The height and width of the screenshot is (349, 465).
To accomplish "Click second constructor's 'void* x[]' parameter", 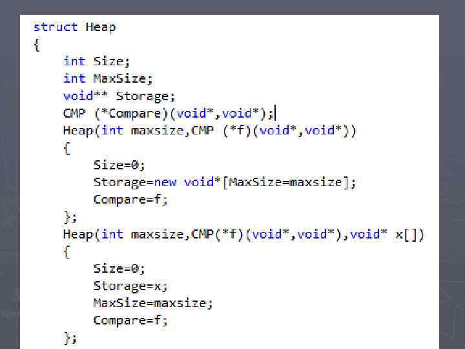I will [x=386, y=235].
